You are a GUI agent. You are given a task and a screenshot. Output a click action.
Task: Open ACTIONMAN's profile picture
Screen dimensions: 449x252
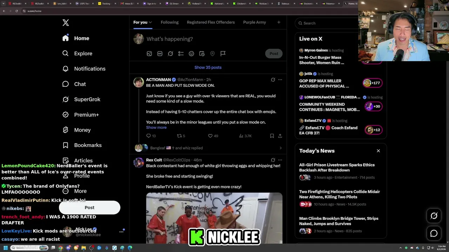coord(139,82)
